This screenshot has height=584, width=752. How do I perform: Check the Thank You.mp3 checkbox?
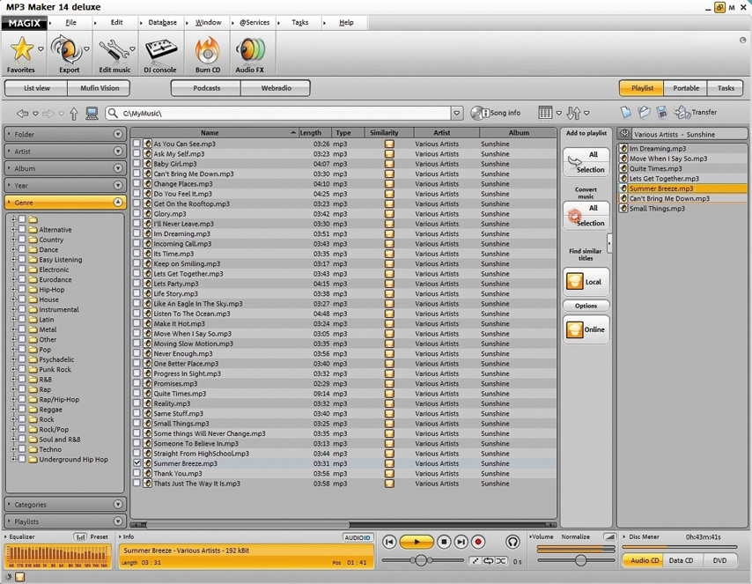click(x=137, y=473)
